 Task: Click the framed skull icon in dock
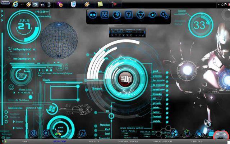(x=129, y=15)
